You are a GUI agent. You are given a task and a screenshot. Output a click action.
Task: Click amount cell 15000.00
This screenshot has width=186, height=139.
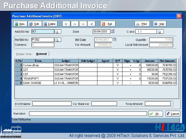click(x=150, y=79)
